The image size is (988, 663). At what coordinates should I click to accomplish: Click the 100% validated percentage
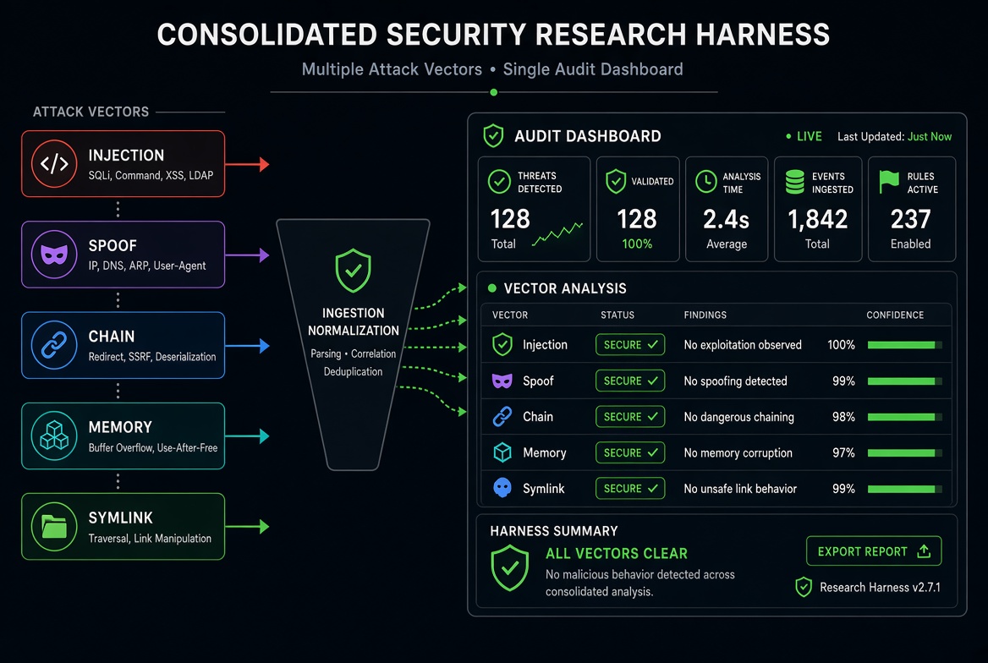pos(637,244)
